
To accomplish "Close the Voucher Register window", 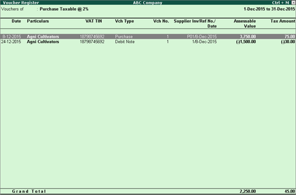I will 293,3.
